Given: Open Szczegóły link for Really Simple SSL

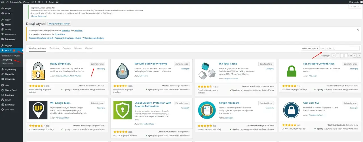Looking at the screenshot, I should tap(101, 69).
